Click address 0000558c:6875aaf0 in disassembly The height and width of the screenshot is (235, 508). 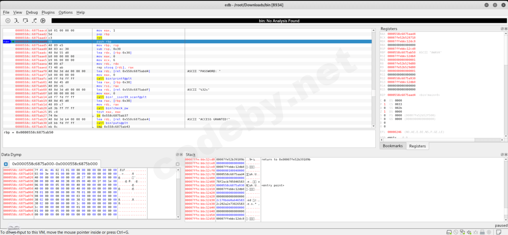click(31, 71)
